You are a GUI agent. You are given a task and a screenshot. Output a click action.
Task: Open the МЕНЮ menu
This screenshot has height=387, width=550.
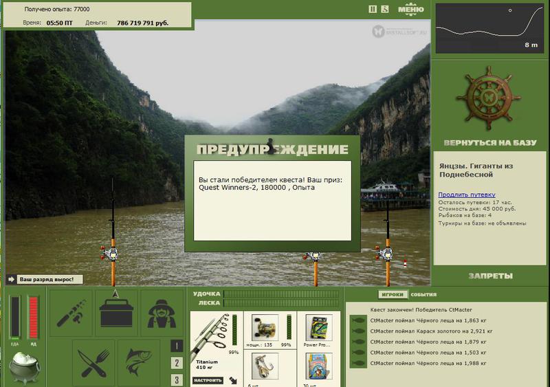coord(410,10)
